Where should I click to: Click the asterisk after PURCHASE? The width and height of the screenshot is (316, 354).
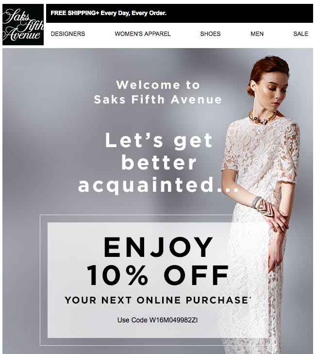(x=250, y=298)
